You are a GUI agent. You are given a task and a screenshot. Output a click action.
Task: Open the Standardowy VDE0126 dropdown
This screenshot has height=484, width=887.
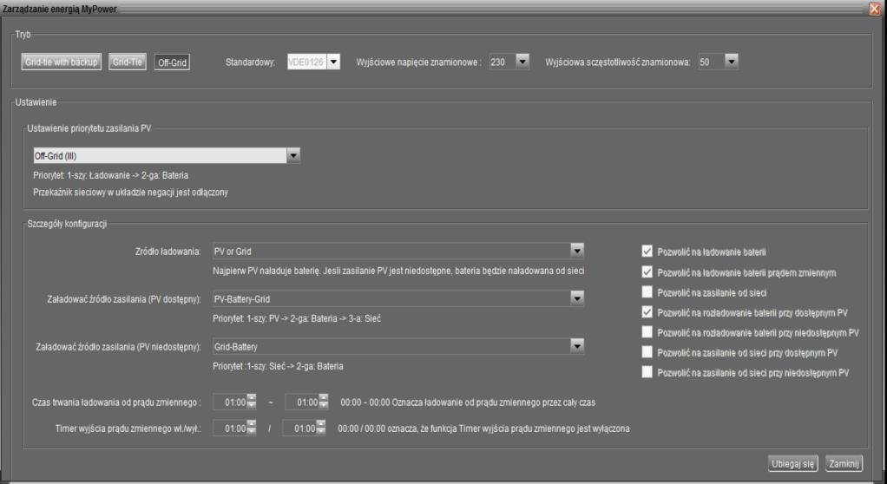[334, 62]
